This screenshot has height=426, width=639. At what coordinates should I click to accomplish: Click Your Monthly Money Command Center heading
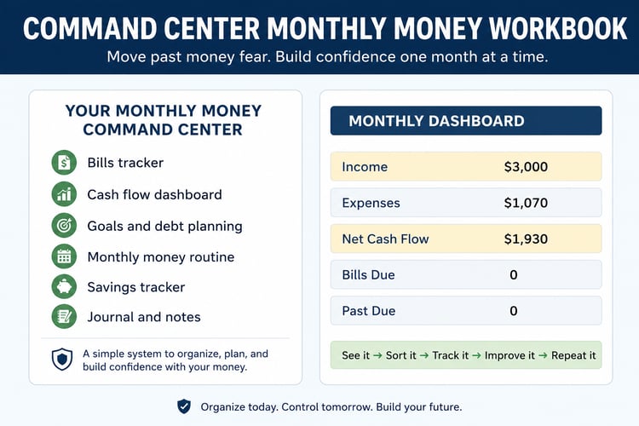click(x=163, y=120)
